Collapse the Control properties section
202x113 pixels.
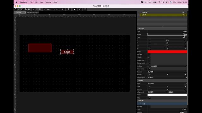point(138,29)
